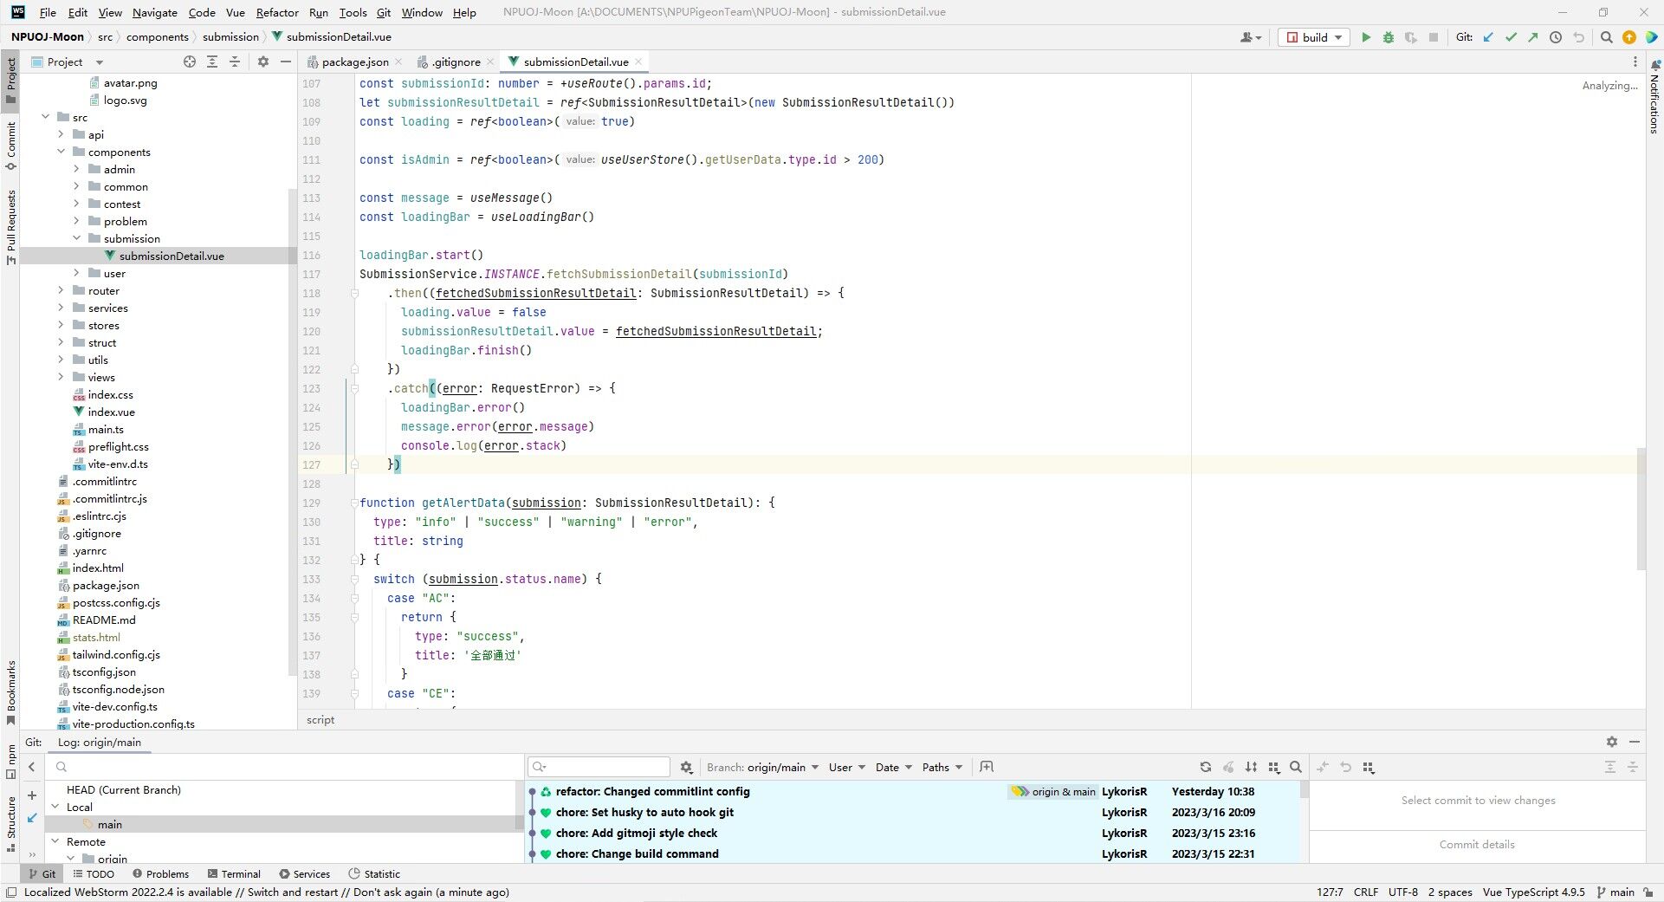1664x902 pixels.
Task: Open Search Everywhere magnifier in toolbar
Action: (1606, 37)
